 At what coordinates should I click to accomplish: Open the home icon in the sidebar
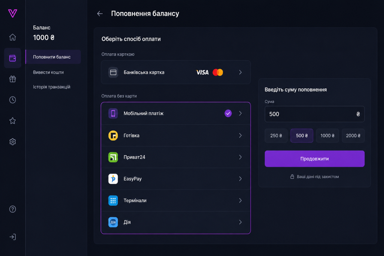12,37
